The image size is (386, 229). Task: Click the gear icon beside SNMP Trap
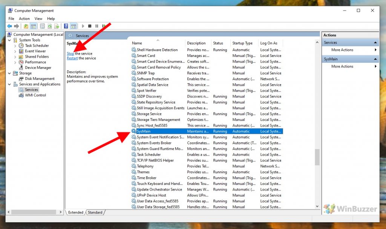[x=134, y=73]
